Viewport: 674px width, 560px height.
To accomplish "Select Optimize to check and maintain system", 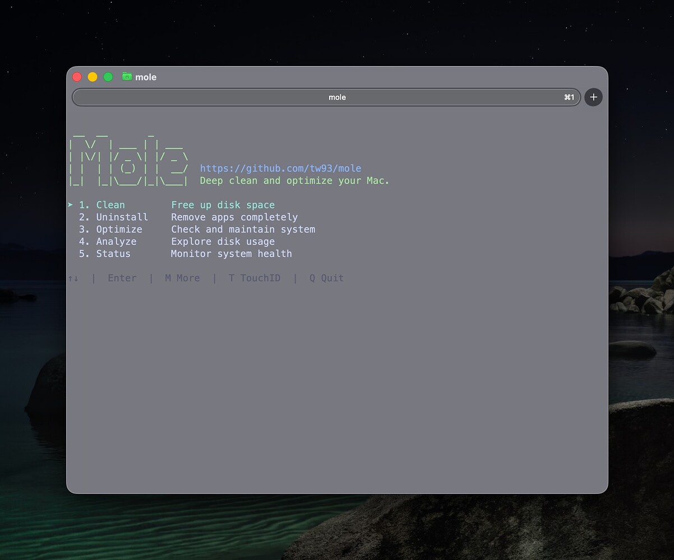I will [119, 229].
